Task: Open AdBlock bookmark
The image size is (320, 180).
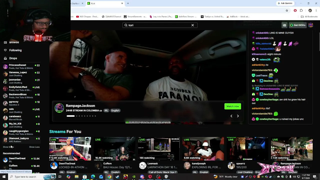Action: coord(238,17)
